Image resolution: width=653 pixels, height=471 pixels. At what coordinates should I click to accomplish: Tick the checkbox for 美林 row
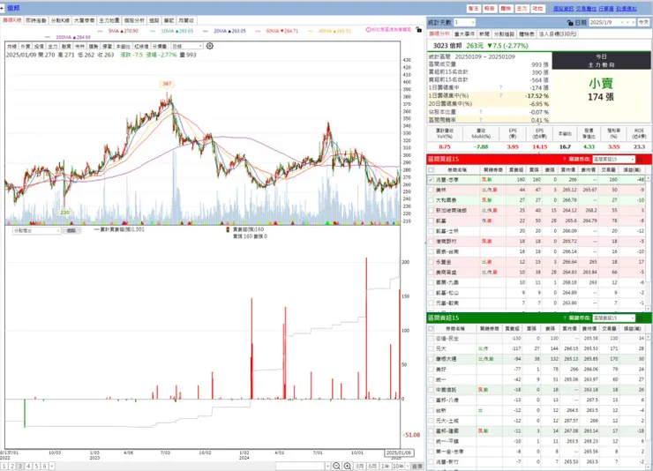coord(431,190)
